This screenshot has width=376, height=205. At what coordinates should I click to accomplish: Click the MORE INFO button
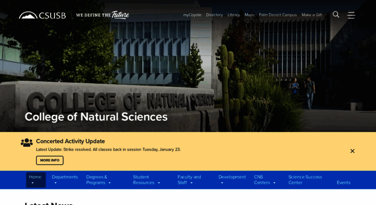click(x=50, y=160)
